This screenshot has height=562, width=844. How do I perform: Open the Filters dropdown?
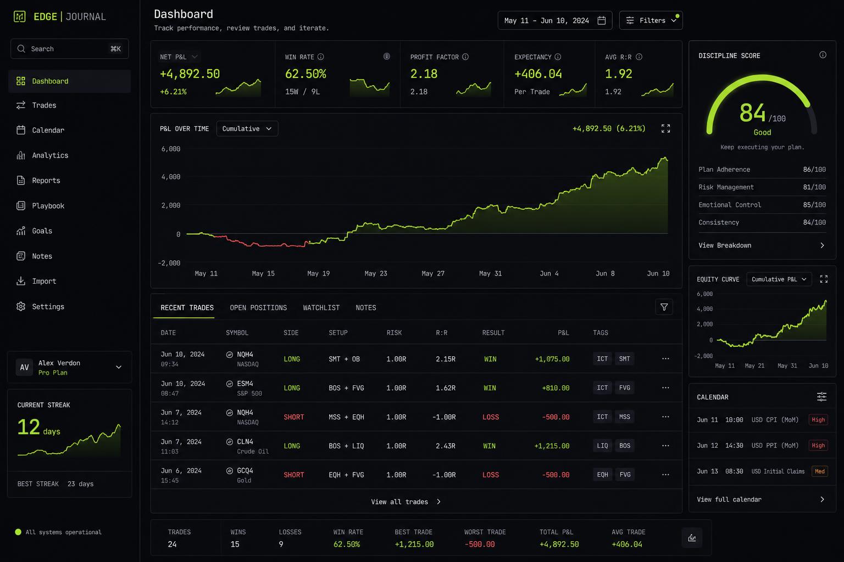(651, 20)
